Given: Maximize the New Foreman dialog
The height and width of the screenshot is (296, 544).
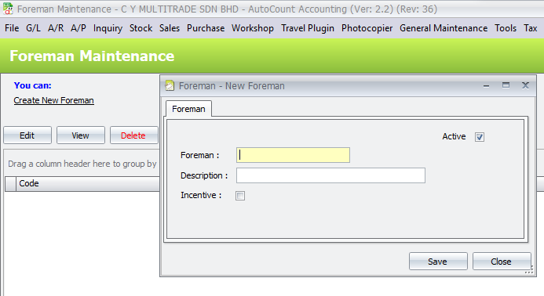Looking at the screenshot, I should pos(506,85).
